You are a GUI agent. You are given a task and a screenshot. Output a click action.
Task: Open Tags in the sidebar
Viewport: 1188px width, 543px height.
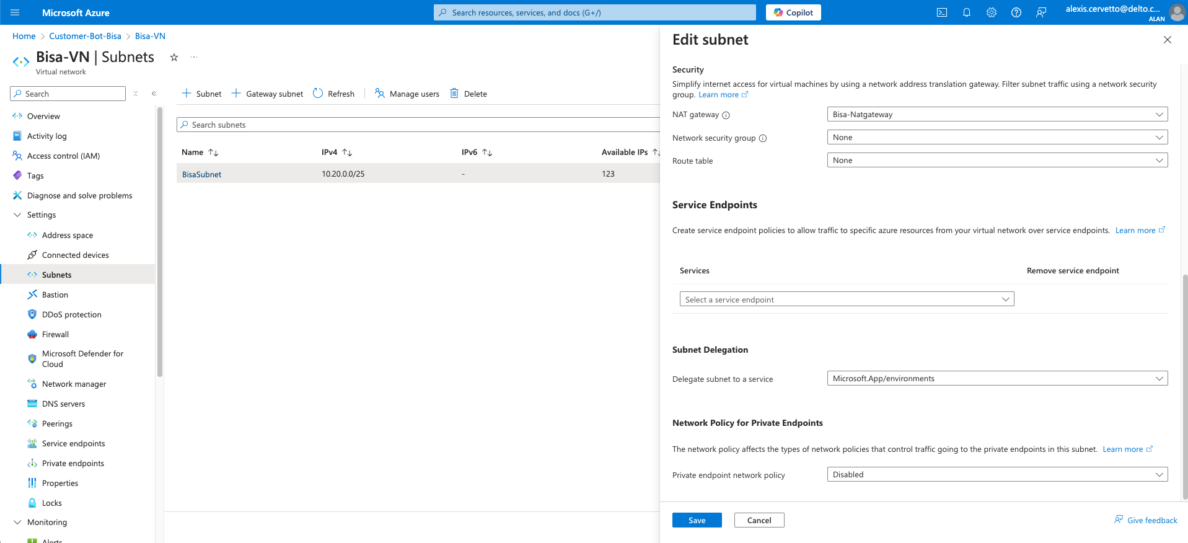click(x=35, y=175)
